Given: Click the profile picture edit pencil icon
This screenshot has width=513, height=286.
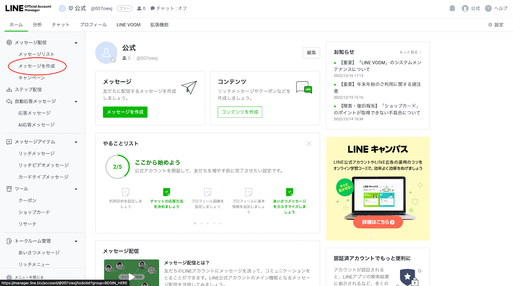Looking at the screenshot, I should (x=113, y=60).
